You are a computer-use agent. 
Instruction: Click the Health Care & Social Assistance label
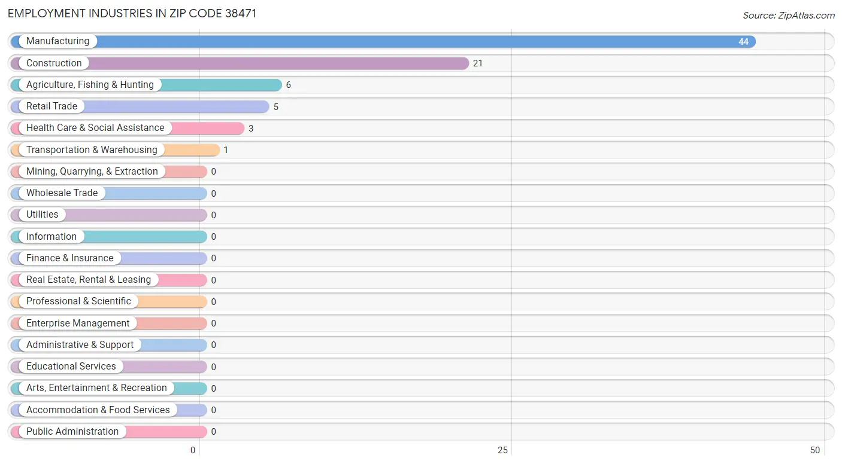click(95, 128)
